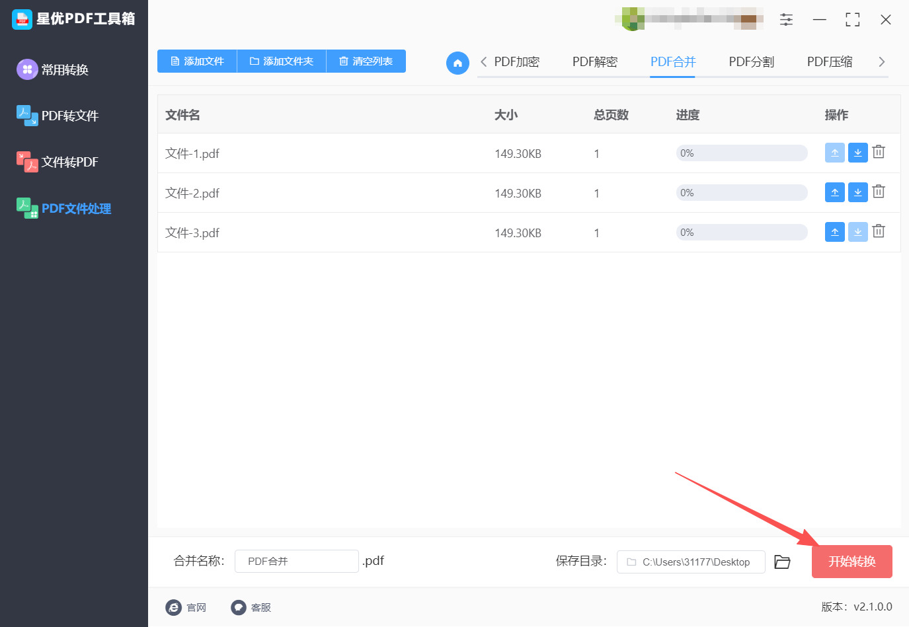Click the progress bar of 文件-1.pdf

tap(742, 153)
